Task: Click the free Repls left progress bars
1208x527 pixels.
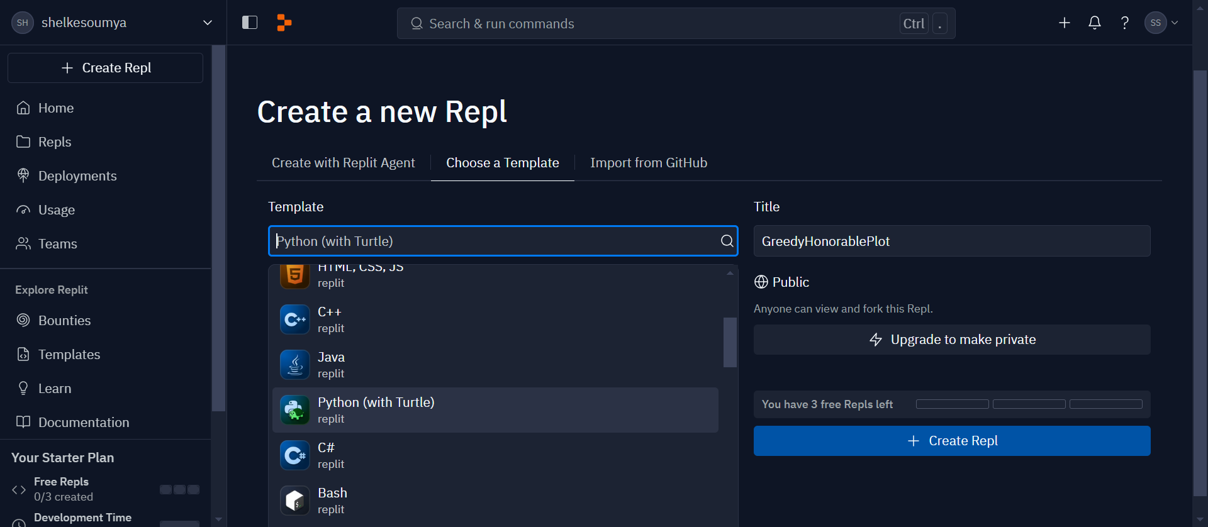Action: [x=1029, y=404]
